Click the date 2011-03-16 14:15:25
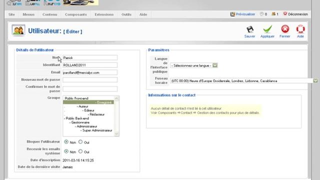320x180 pixels. 78,160
